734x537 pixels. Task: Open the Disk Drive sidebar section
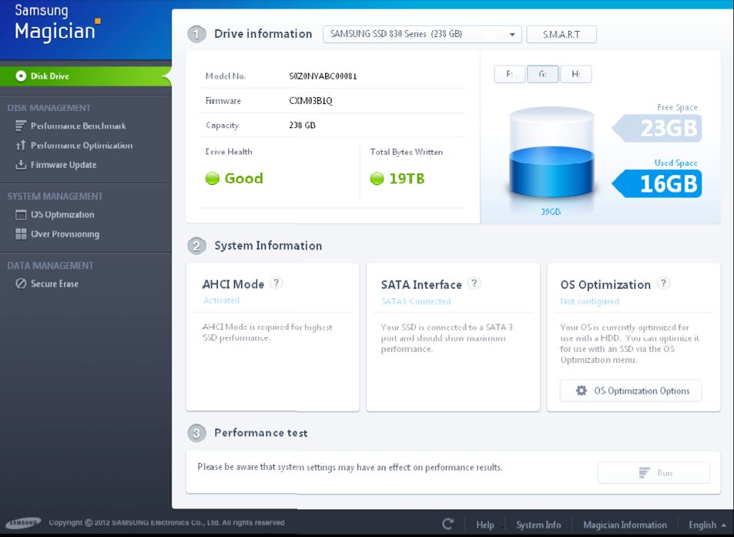point(49,76)
